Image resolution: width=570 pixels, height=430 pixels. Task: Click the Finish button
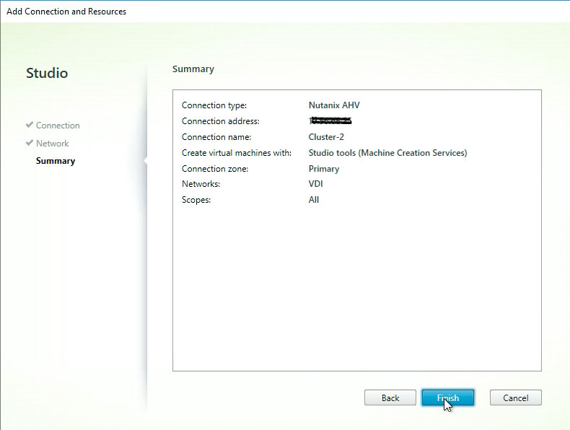pyautogui.click(x=447, y=398)
